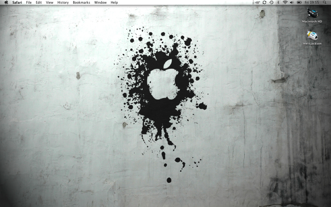Open the File menu
The width and height of the screenshot is (331, 207).
point(29,2)
